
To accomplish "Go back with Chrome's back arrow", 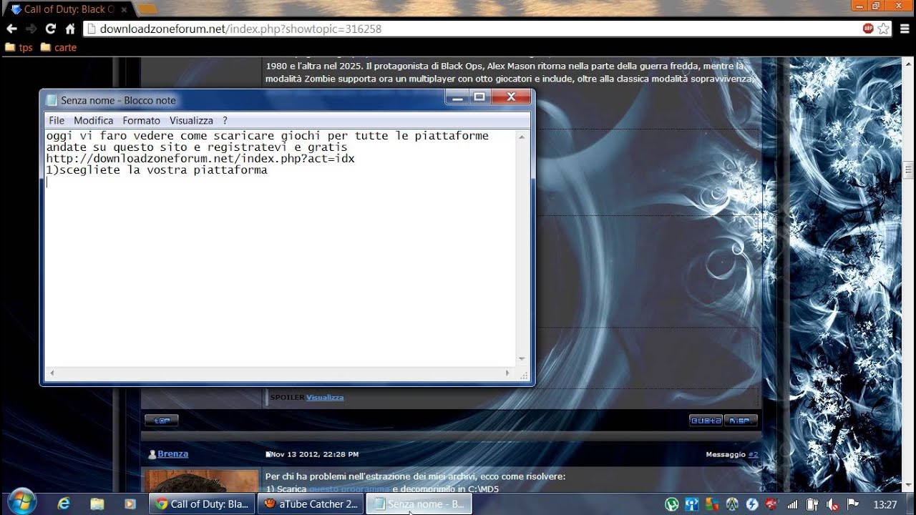I will pos(11,29).
